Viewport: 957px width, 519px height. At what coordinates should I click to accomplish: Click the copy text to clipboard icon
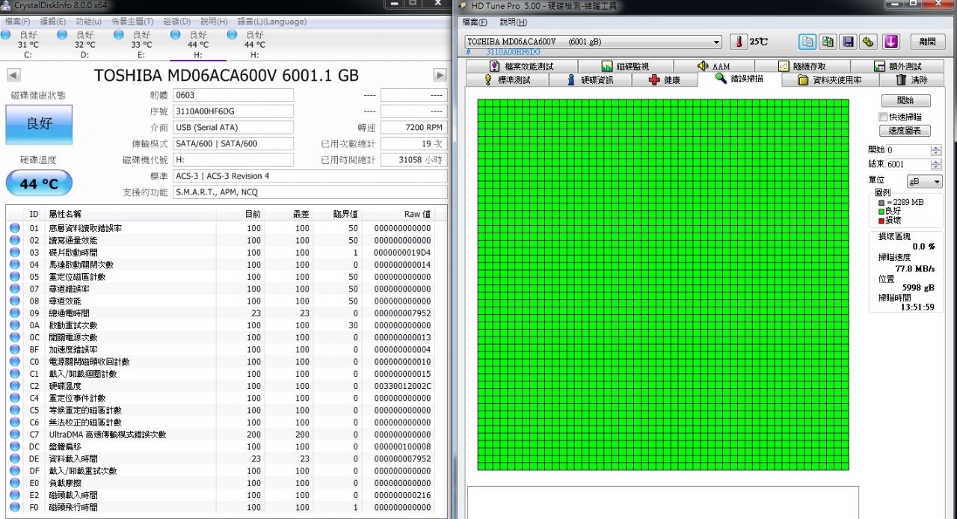coord(807,42)
